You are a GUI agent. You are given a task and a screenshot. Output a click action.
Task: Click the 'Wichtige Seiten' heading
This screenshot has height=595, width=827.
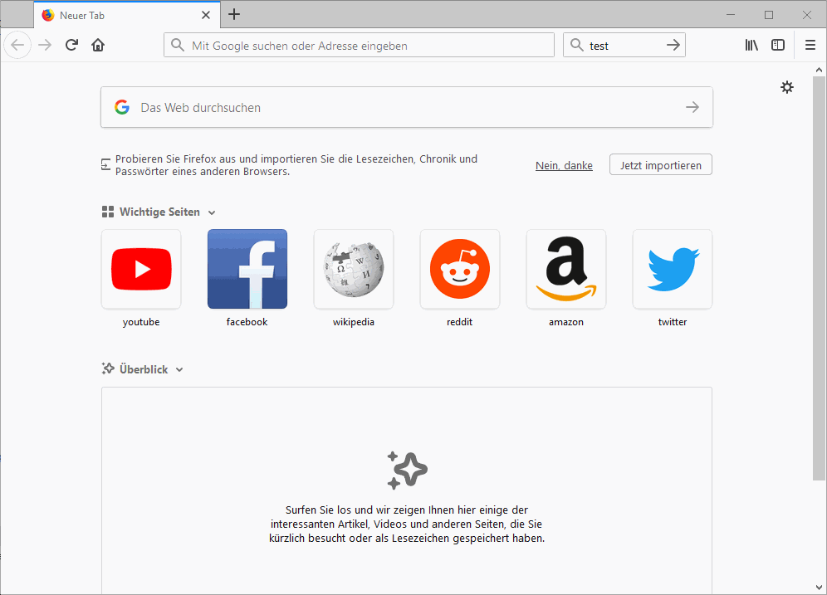pos(159,212)
